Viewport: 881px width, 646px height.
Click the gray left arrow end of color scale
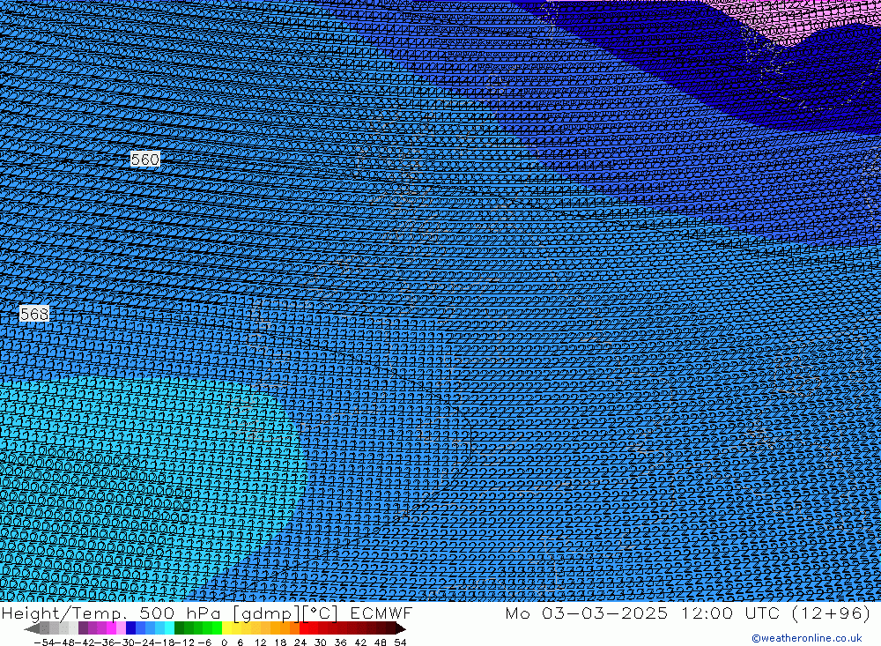click(32, 628)
